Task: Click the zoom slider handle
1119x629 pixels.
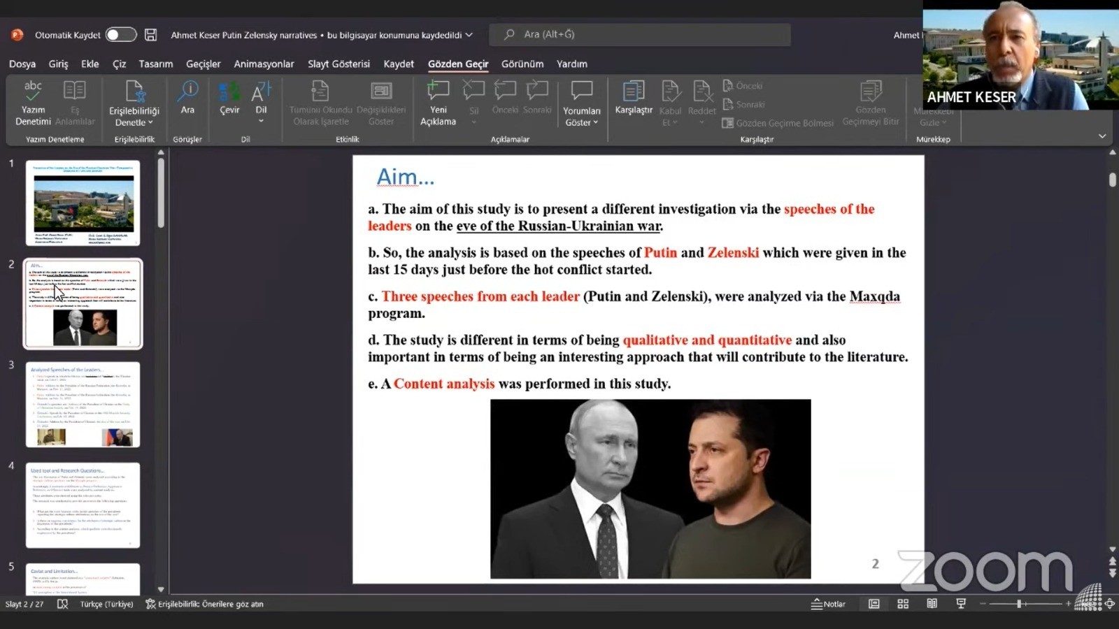Action: (1019, 604)
